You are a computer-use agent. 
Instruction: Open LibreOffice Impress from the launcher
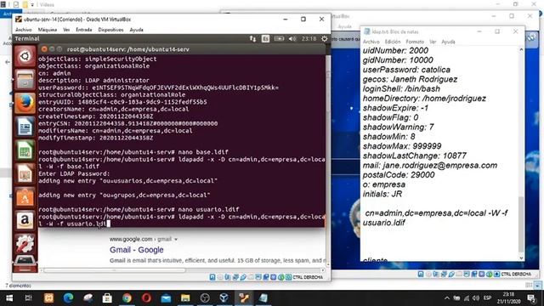tap(25, 173)
